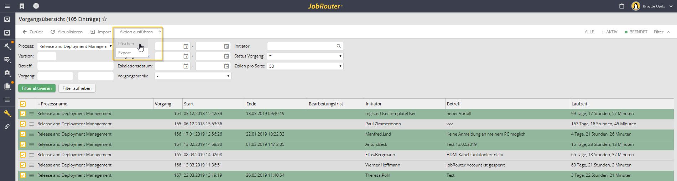Screen dimensions: 677x181
Task: Open the clipboard icon in top bar
Action: (x=622, y=6)
